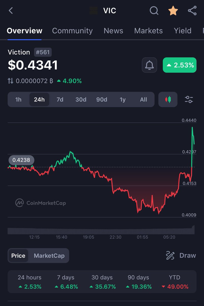Image resolution: width=204 pixels, height=306 pixels.
Task: Select the 1h time range
Action: tap(18, 99)
